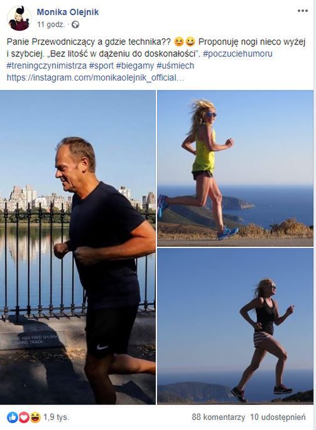Screen dimensions: 316x430
Task: Show the 88 komentarzy comments
Action: (219, 417)
